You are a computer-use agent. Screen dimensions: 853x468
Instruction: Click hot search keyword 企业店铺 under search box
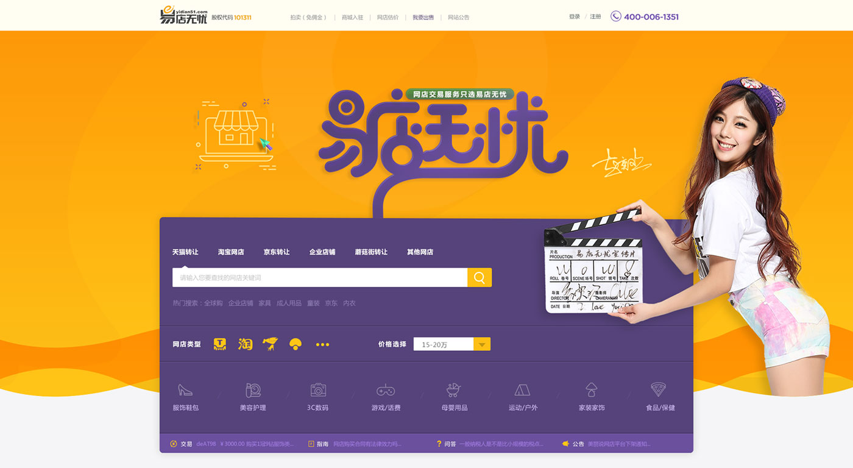click(241, 303)
